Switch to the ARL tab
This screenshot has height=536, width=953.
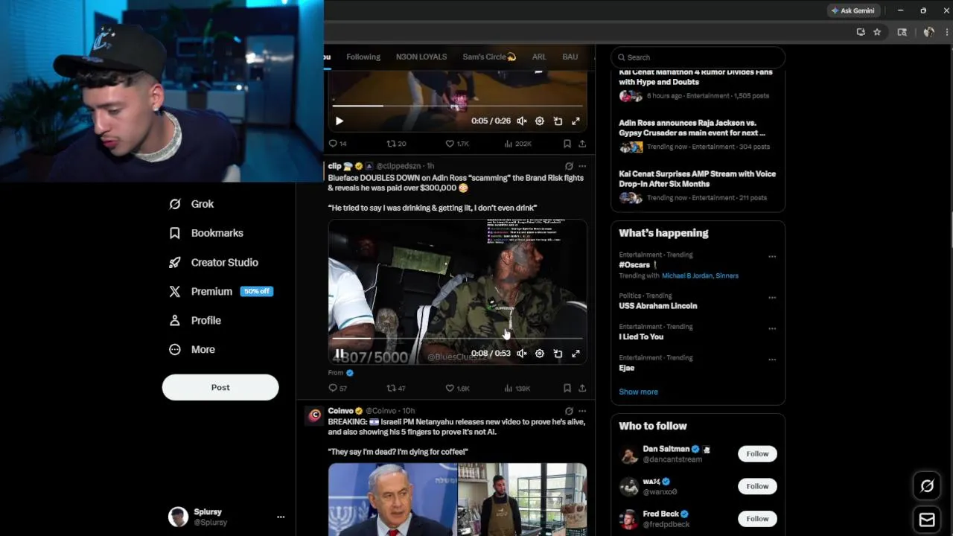539,57
